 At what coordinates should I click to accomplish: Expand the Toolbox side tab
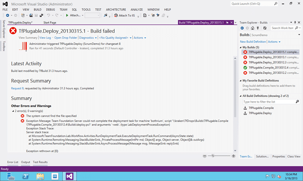[x=4, y=46]
